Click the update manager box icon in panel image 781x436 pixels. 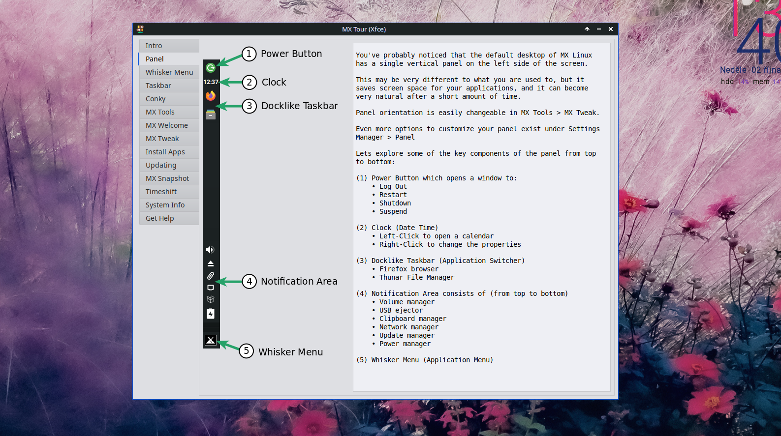pyautogui.click(x=211, y=299)
